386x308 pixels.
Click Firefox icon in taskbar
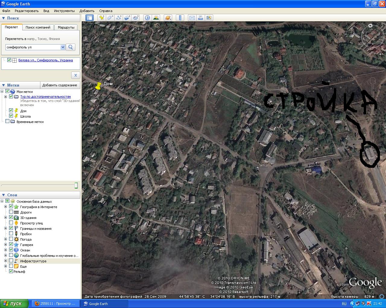(x=37, y=303)
